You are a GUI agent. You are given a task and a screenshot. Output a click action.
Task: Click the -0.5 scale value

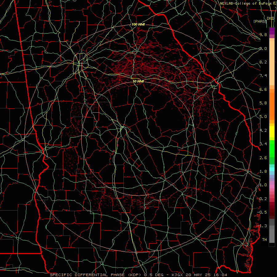[x=262, y=212]
